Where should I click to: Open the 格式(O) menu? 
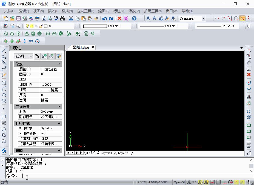click(x=67, y=11)
